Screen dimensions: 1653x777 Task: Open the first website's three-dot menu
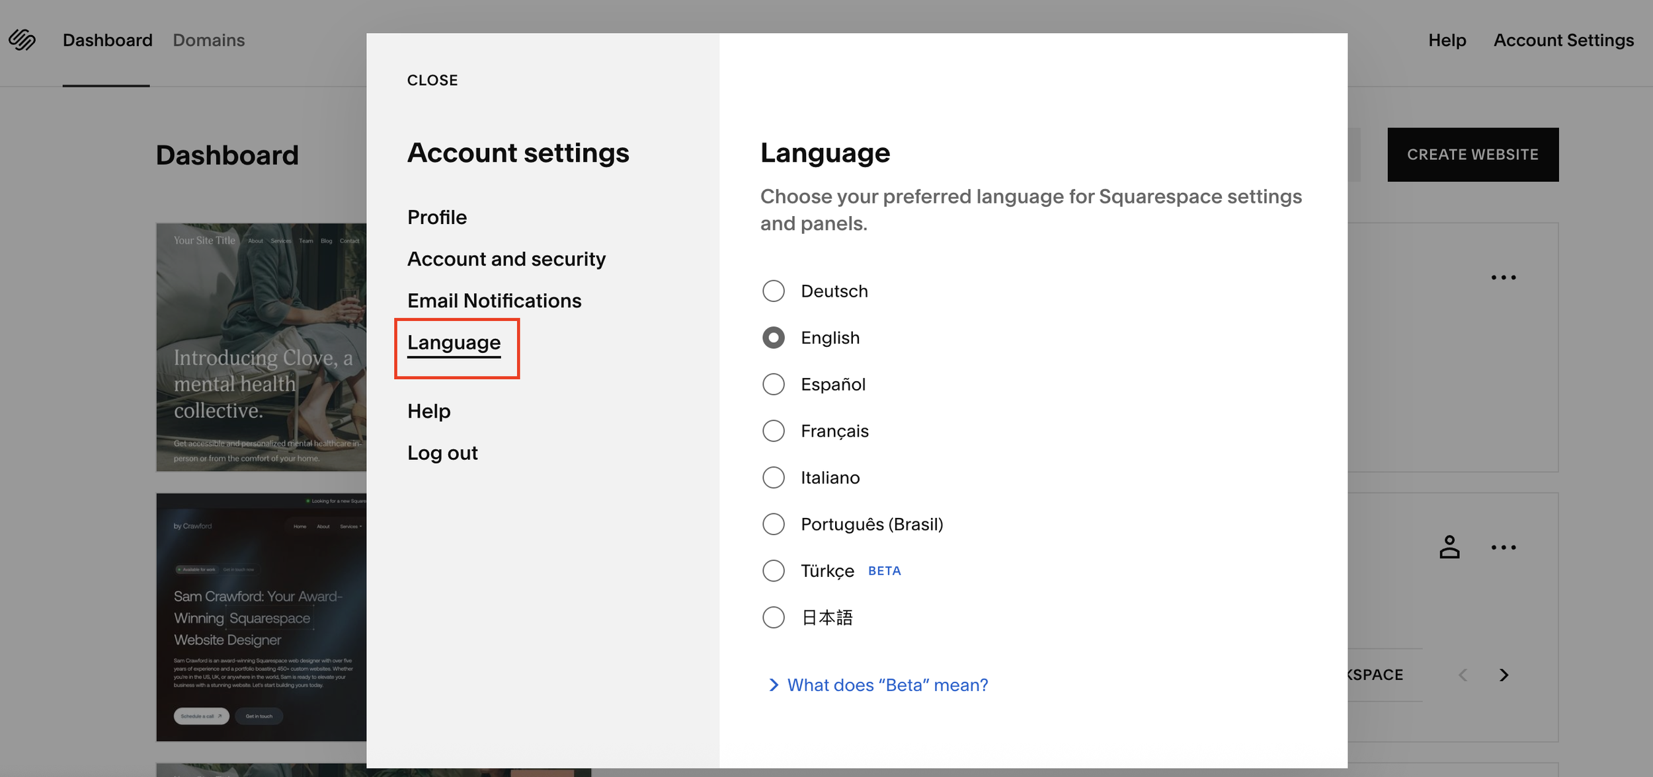1503,277
